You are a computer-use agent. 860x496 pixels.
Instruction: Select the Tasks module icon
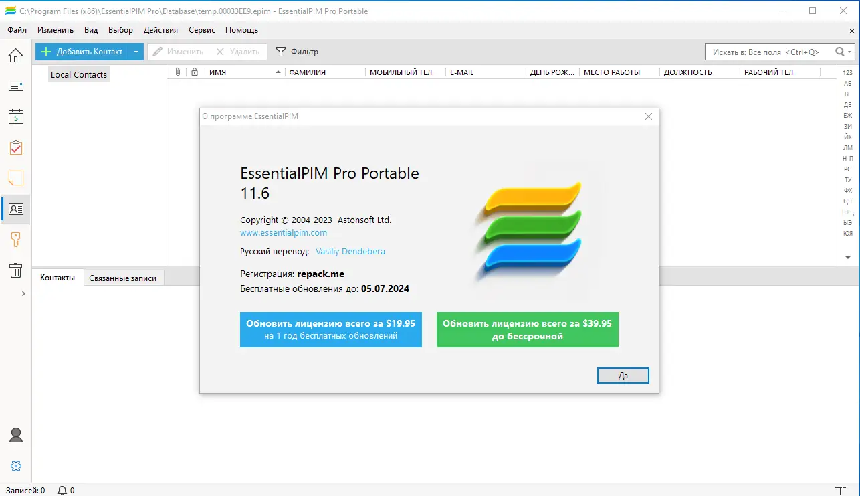15,147
